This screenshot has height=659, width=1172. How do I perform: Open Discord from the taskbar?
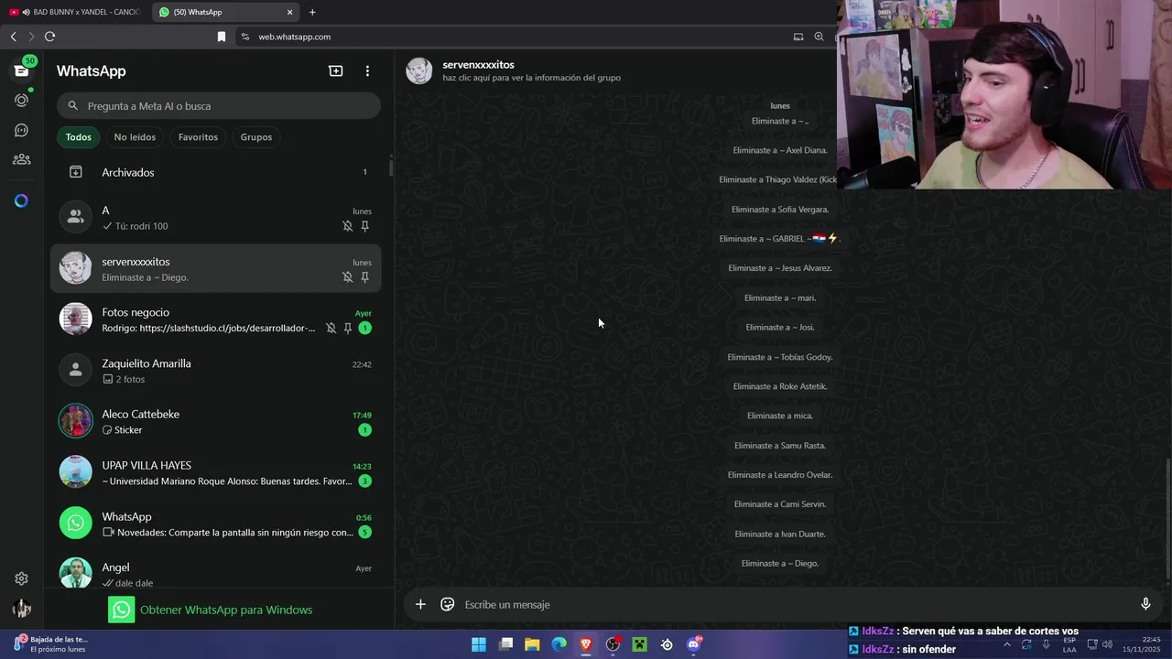pos(694,644)
